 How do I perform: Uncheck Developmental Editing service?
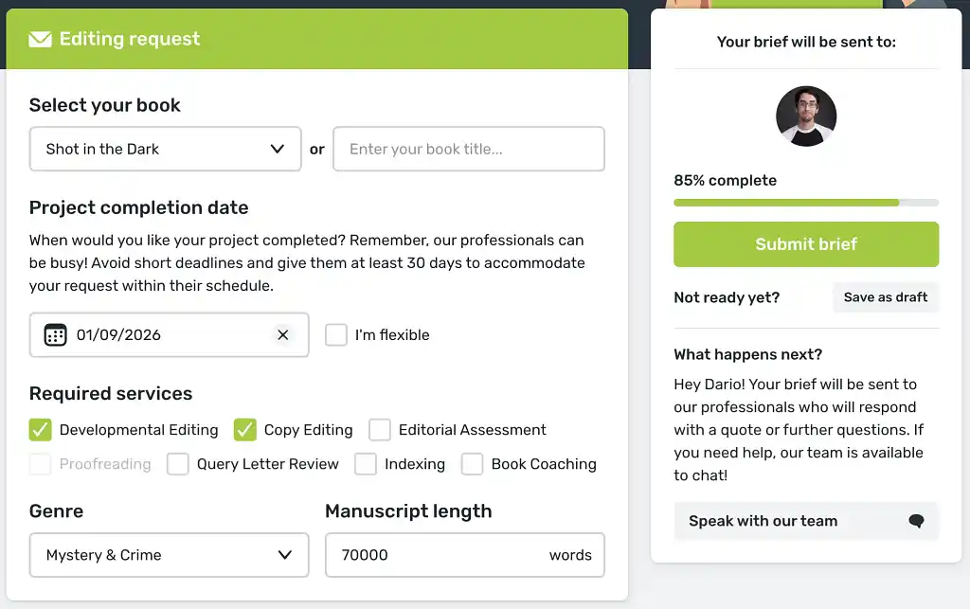click(40, 430)
